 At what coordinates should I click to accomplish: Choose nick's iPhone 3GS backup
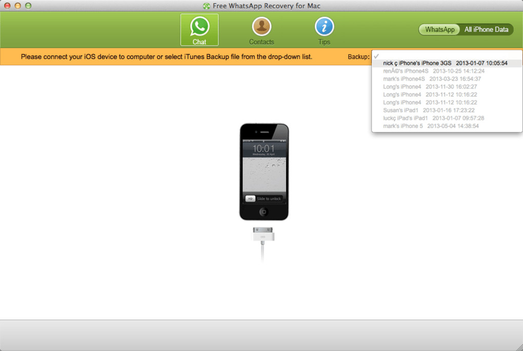point(447,64)
